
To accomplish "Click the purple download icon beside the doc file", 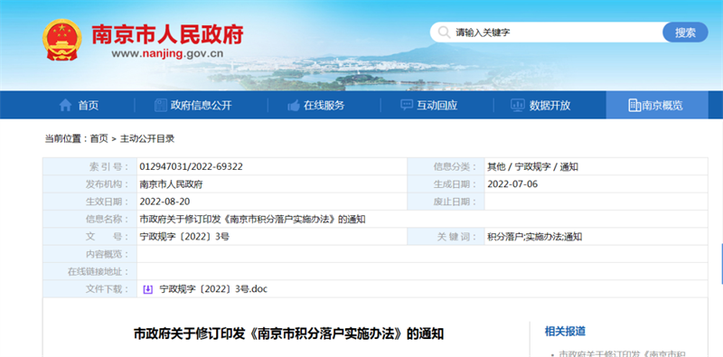I will click(147, 289).
